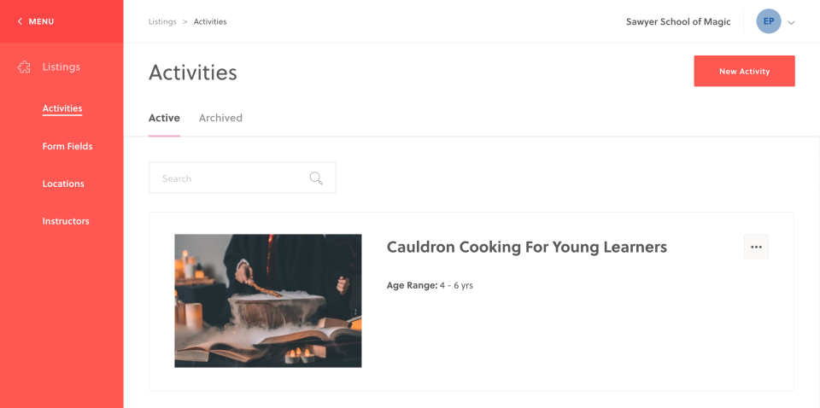
Task: Click the New Activity button
Action: (x=744, y=71)
